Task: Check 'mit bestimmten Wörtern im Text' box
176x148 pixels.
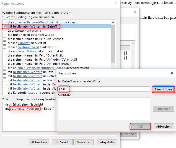Action: tap(5, 72)
